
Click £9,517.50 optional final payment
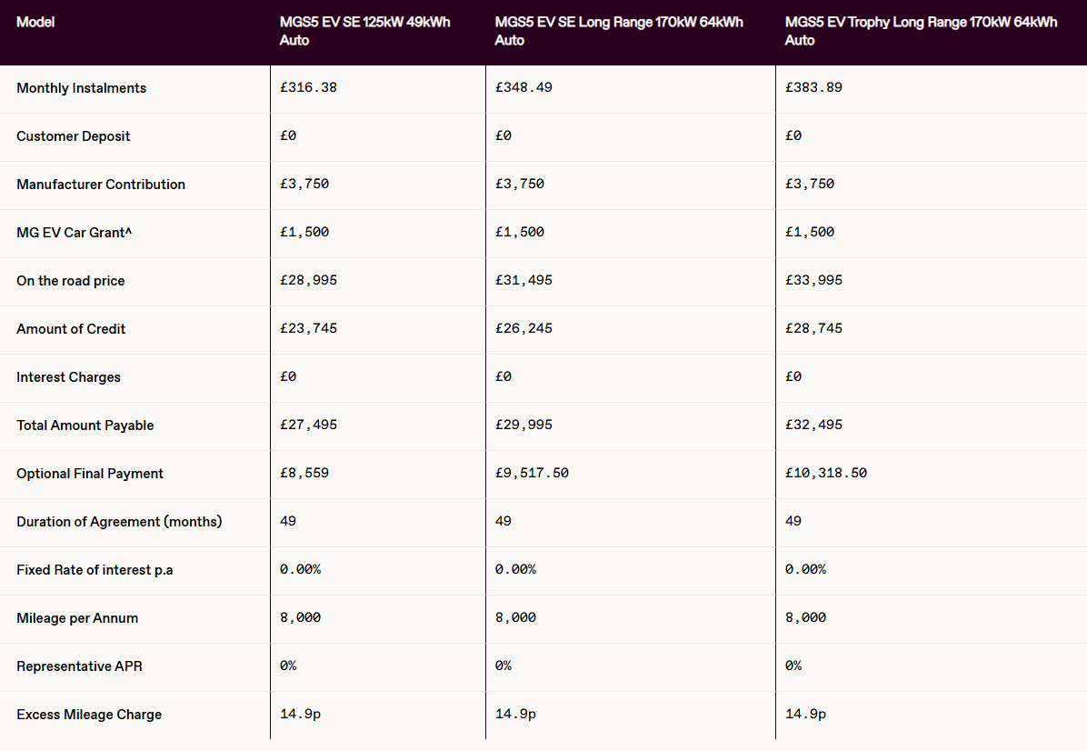click(x=532, y=473)
